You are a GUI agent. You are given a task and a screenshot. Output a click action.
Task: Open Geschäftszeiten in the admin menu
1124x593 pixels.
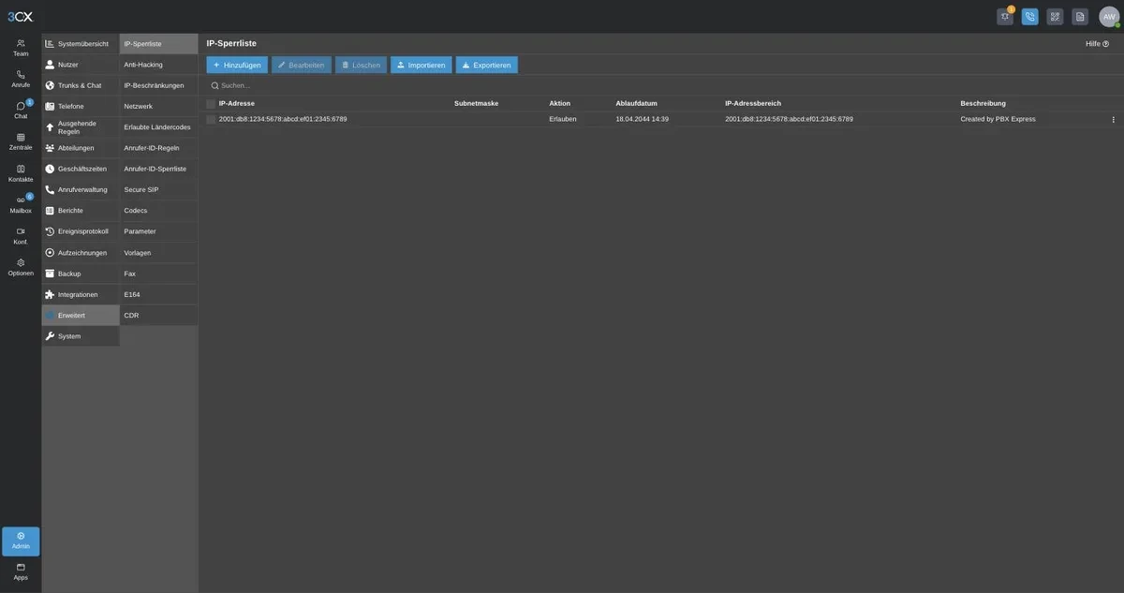(x=81, y=169)
